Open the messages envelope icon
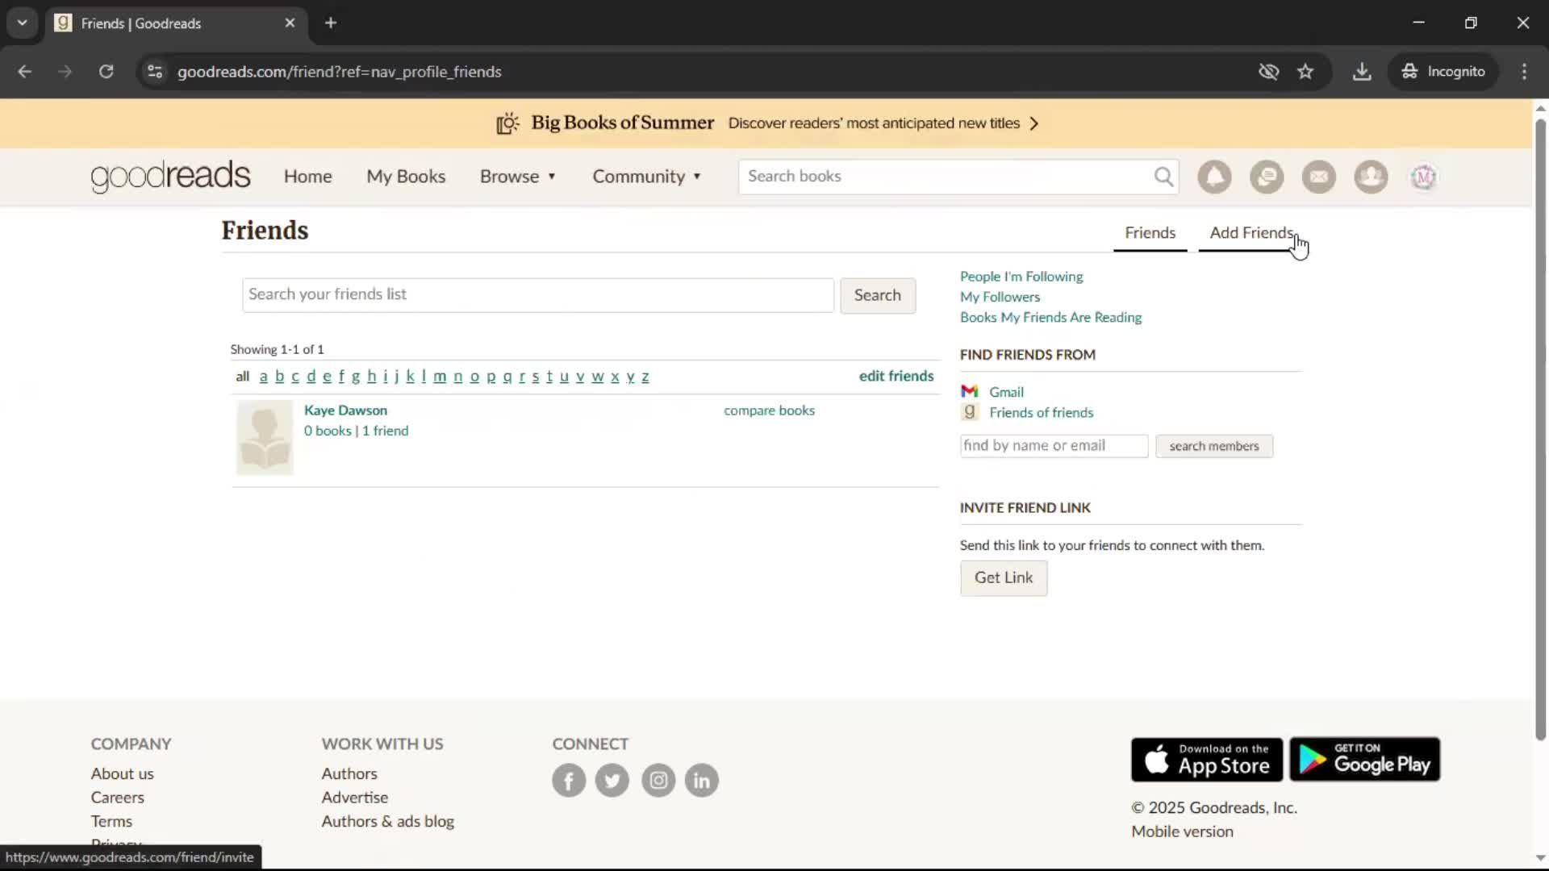Screen dimensions: 1549x871 point(1319,177)
